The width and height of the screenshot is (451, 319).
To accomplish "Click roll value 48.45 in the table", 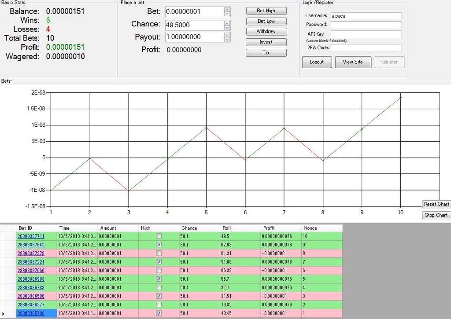I will (x=226, y=313).
